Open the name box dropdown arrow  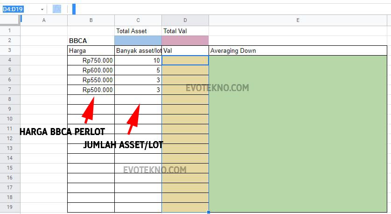pyautogui.click(x=42, y=9)
